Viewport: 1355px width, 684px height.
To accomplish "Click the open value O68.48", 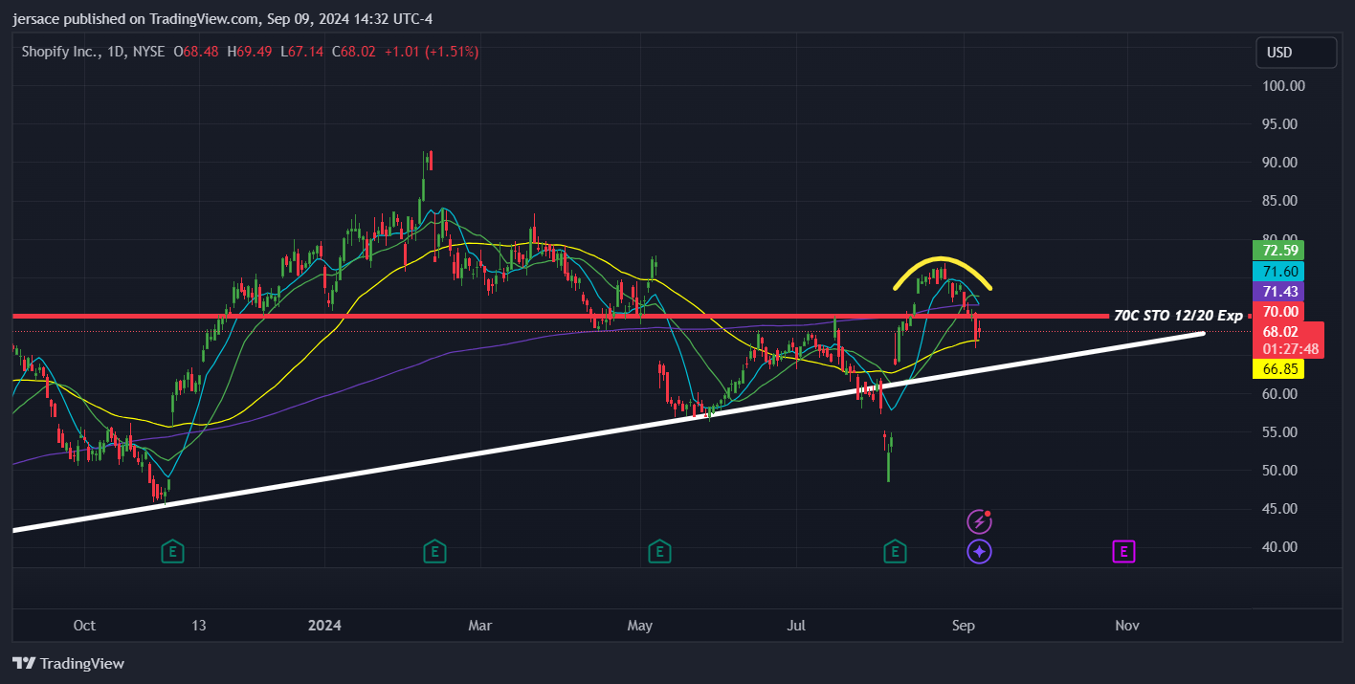I will click(195, 52).
